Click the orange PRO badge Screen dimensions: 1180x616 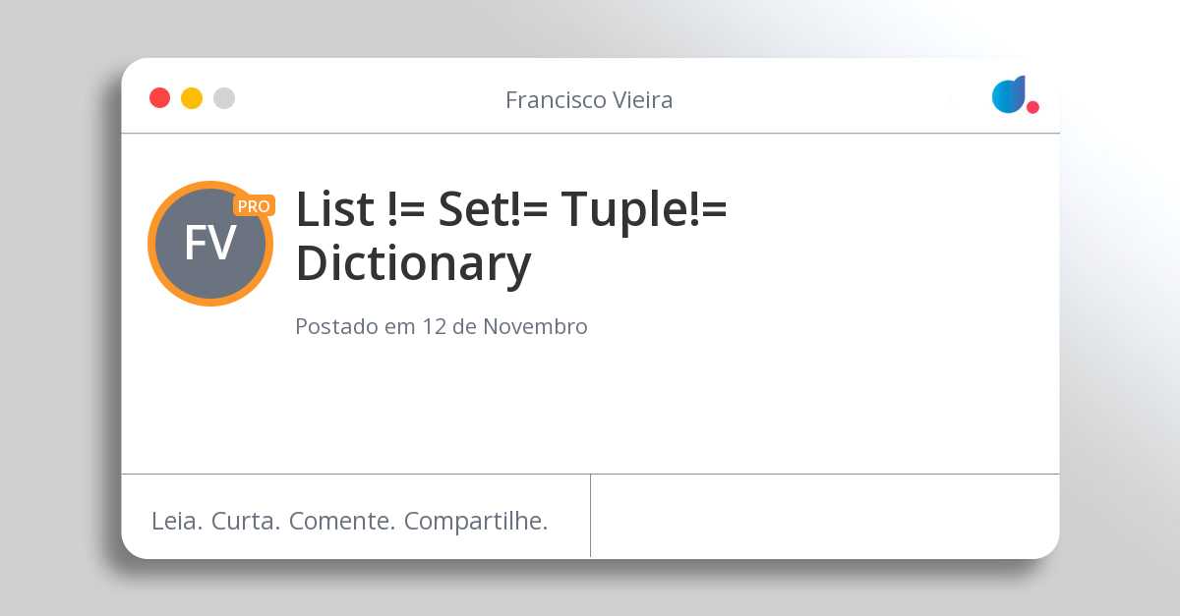click(254, 206)
